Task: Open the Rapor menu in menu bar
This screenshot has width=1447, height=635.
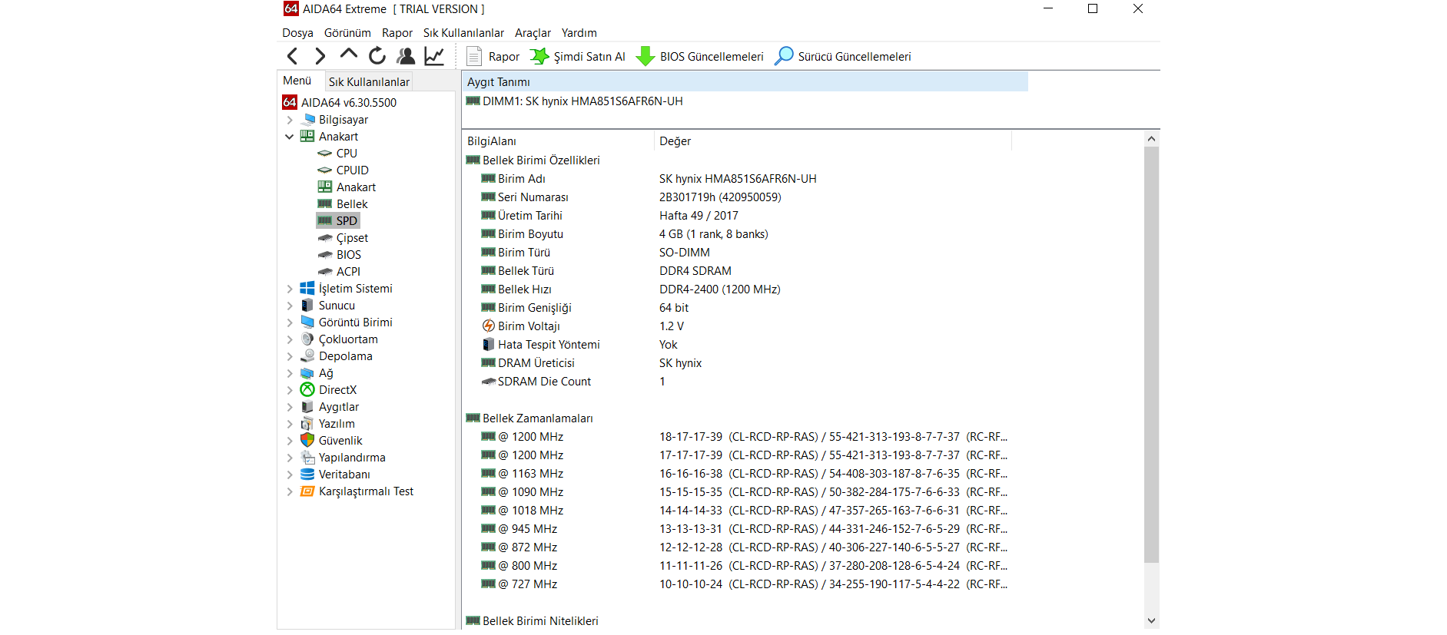Action: 397,33
